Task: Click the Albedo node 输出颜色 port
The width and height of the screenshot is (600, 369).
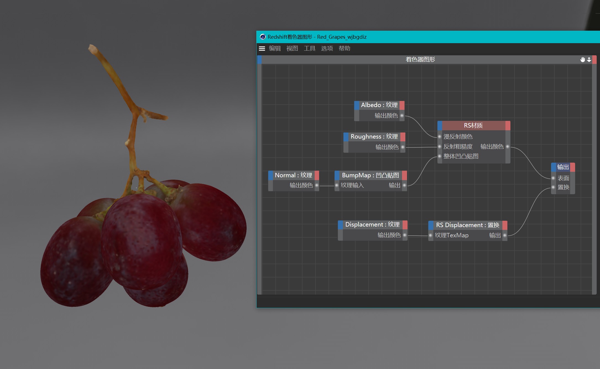Action: (402, 116)
